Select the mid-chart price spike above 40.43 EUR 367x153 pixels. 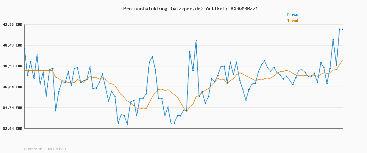[x=196, y=41]
